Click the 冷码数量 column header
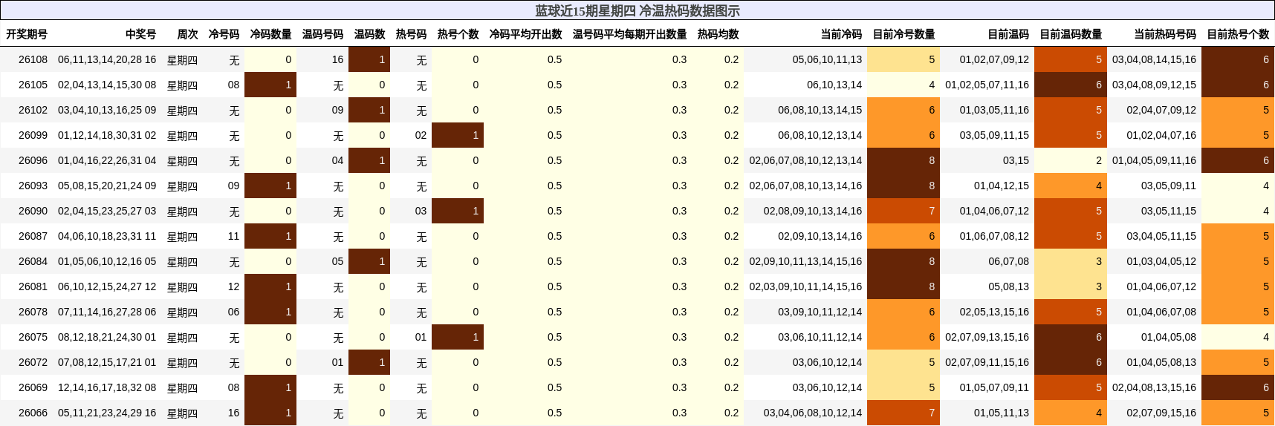Viewport: 1275px width, 426px height. point(270,34)
